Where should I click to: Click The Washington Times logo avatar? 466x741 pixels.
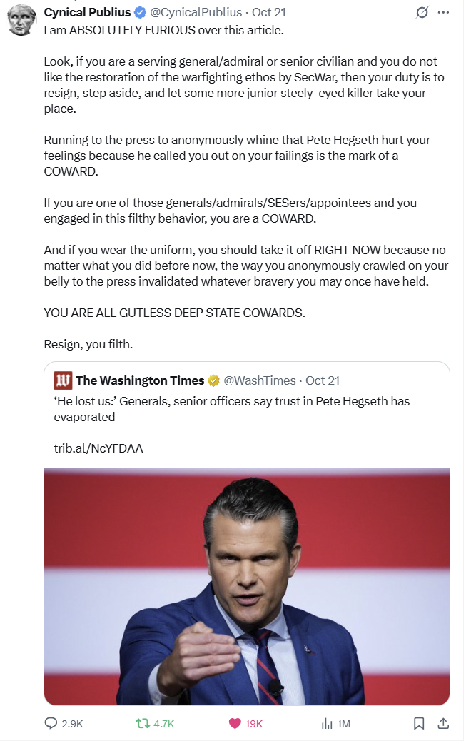point(64,380)
